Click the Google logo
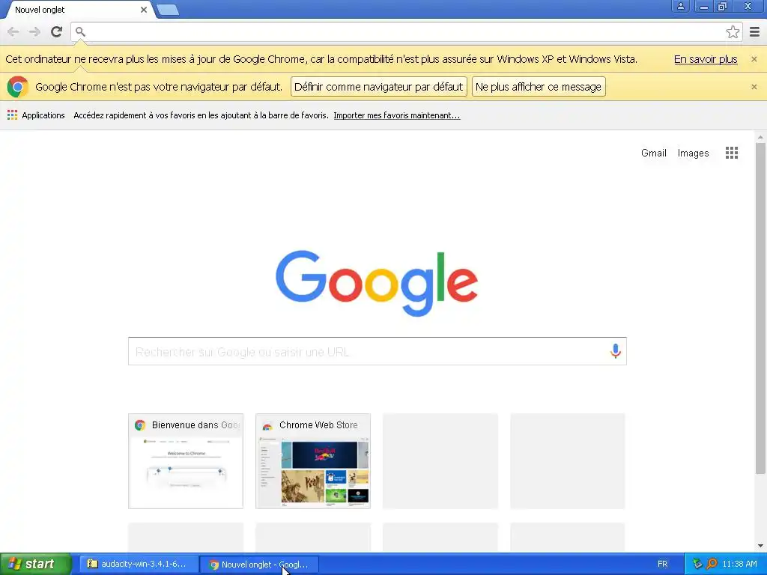767x575 pixels. [x=377, y=283]
